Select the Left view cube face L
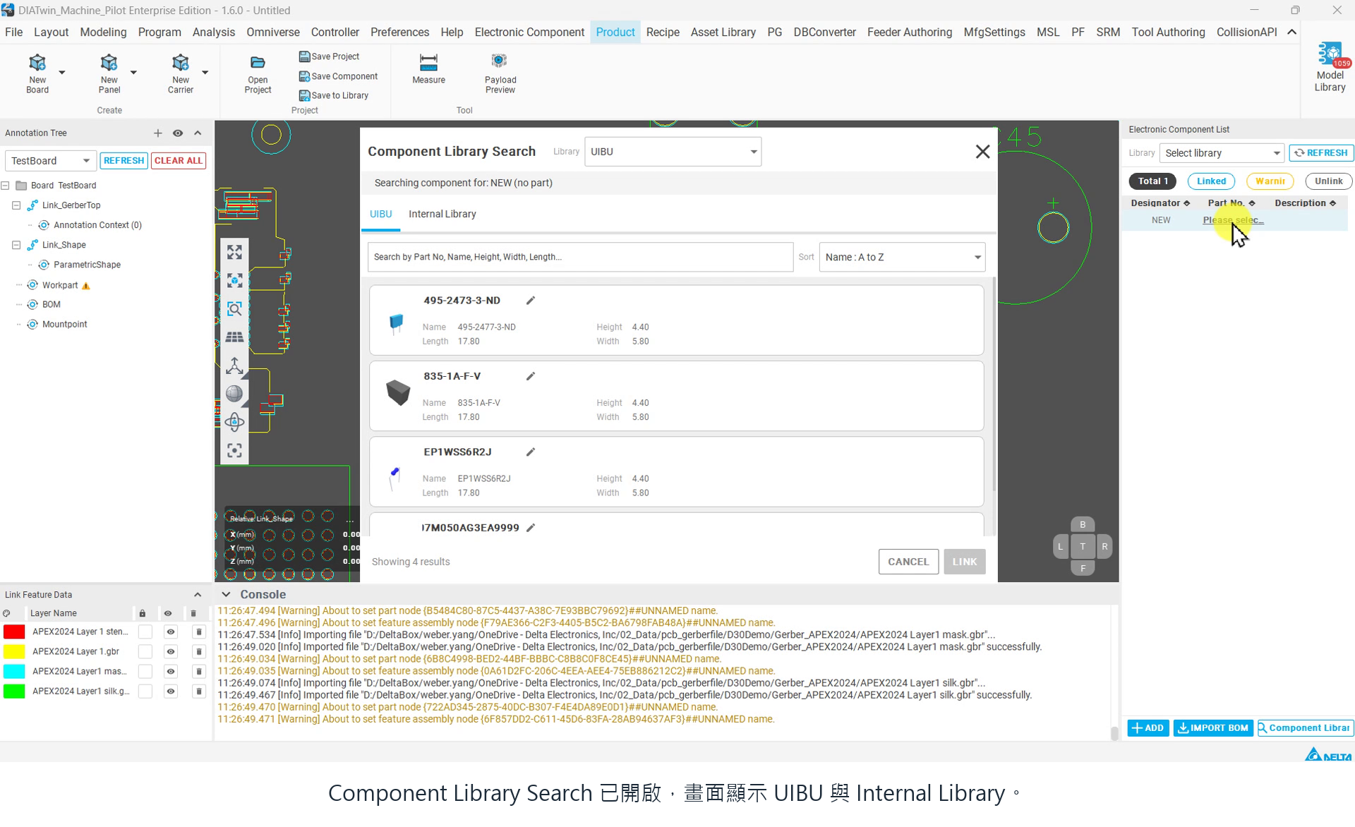Viewport: 1355px width, 827px height. click(1060, 546)
